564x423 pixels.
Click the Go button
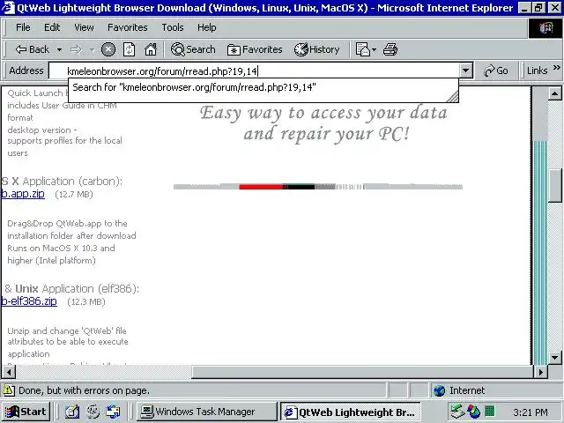pyautogui.click(x=496, y=70)
